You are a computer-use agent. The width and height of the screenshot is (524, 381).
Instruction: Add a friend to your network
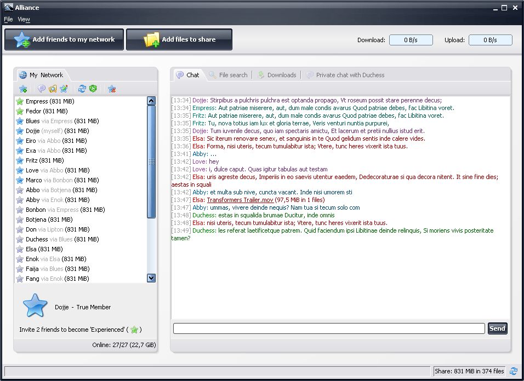(x=23, y=88)
